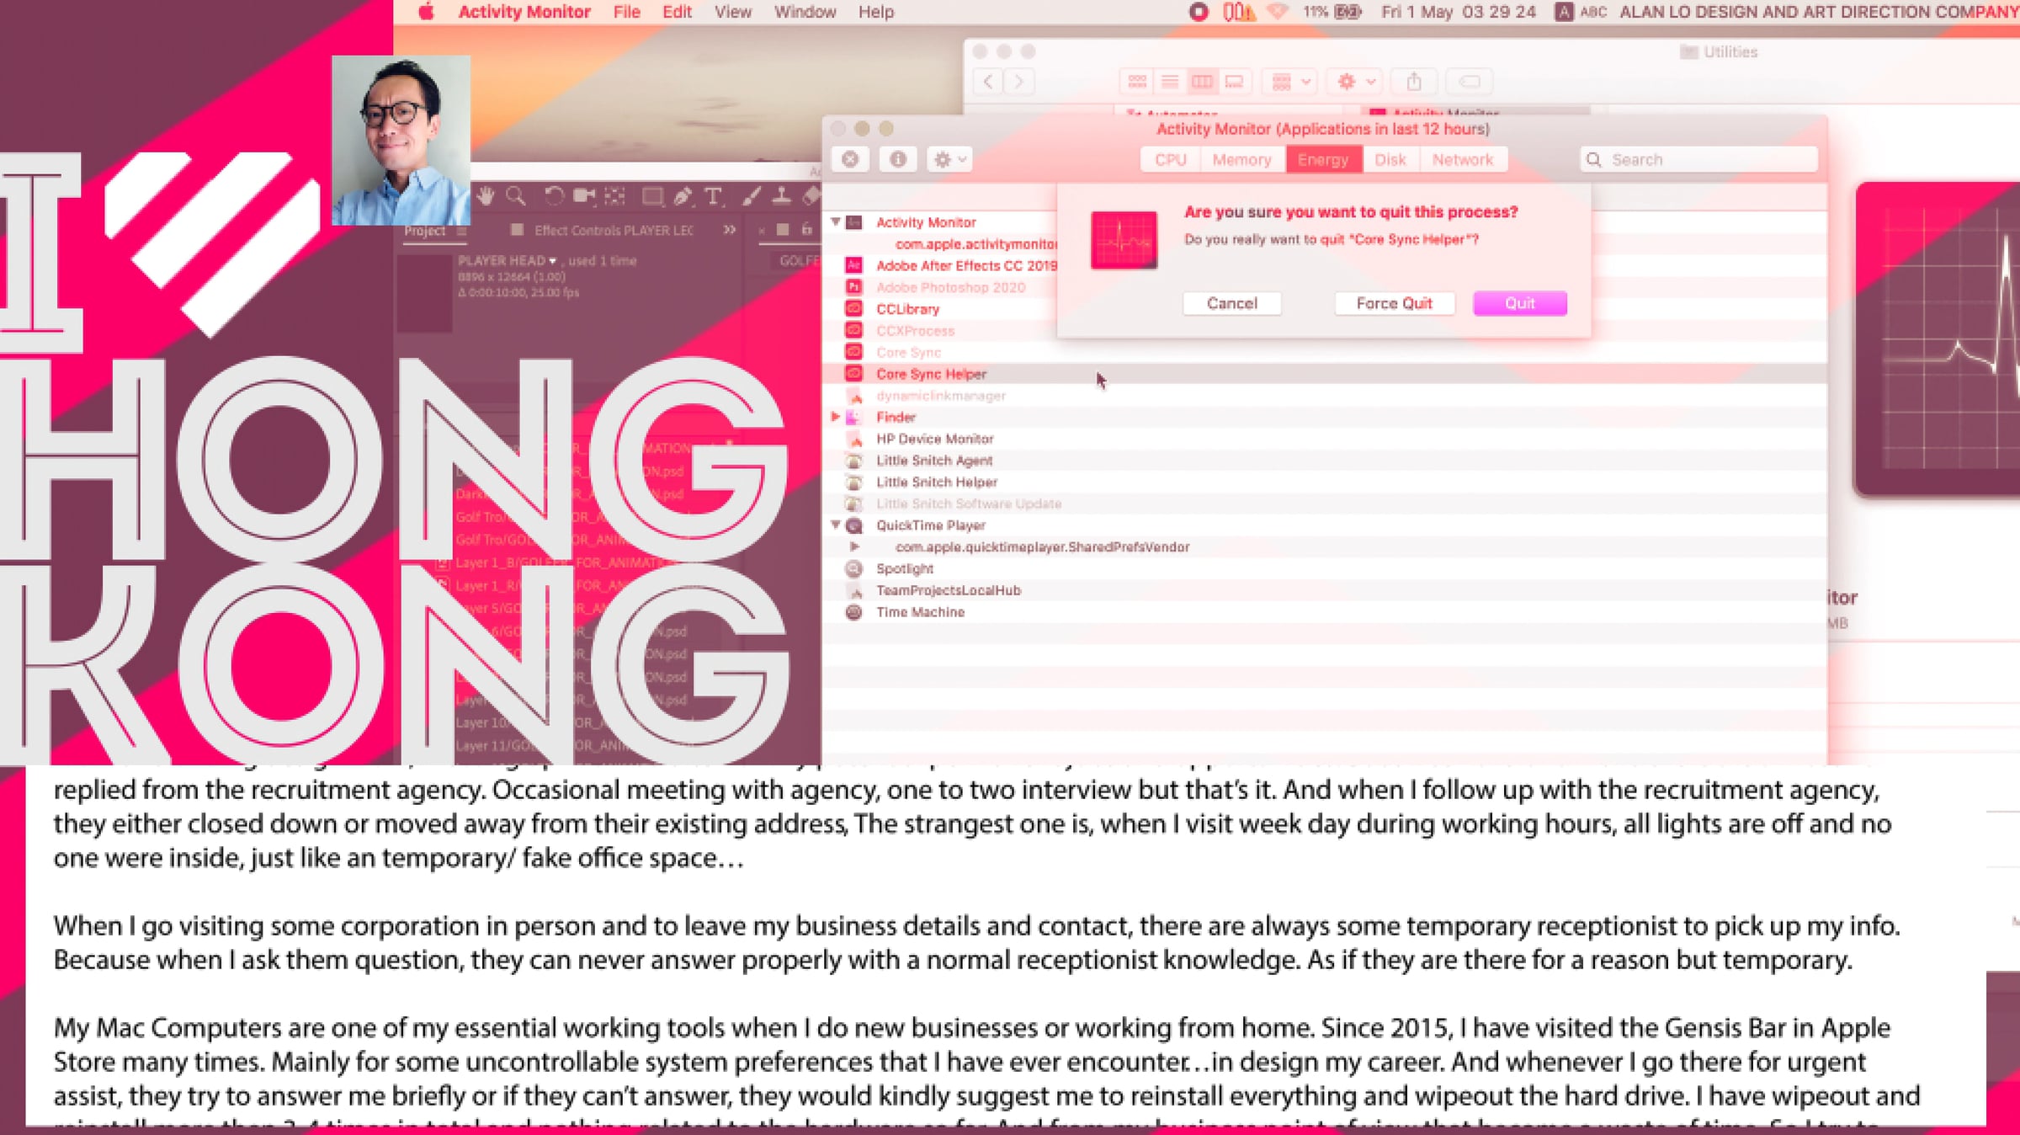Click Finder back navigation arrow
2020x1135 pixels.
point(988,82)
